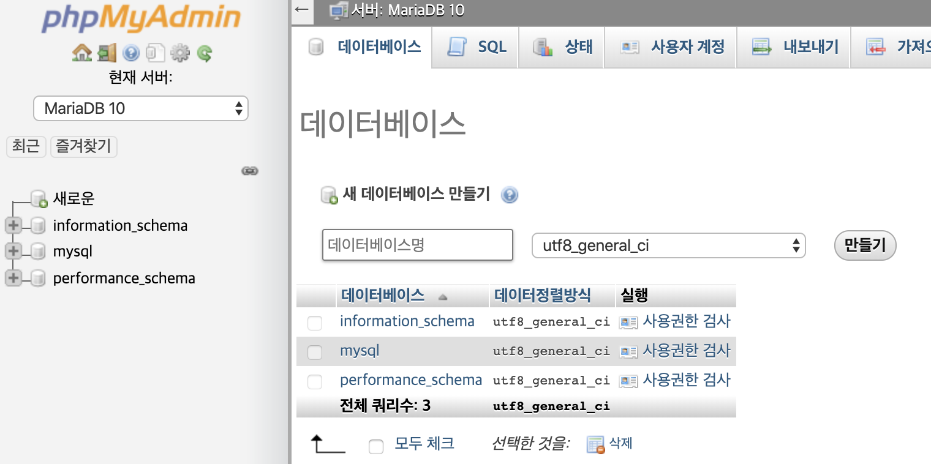Focus the 데이터베이스명 input field

[418, 245]
